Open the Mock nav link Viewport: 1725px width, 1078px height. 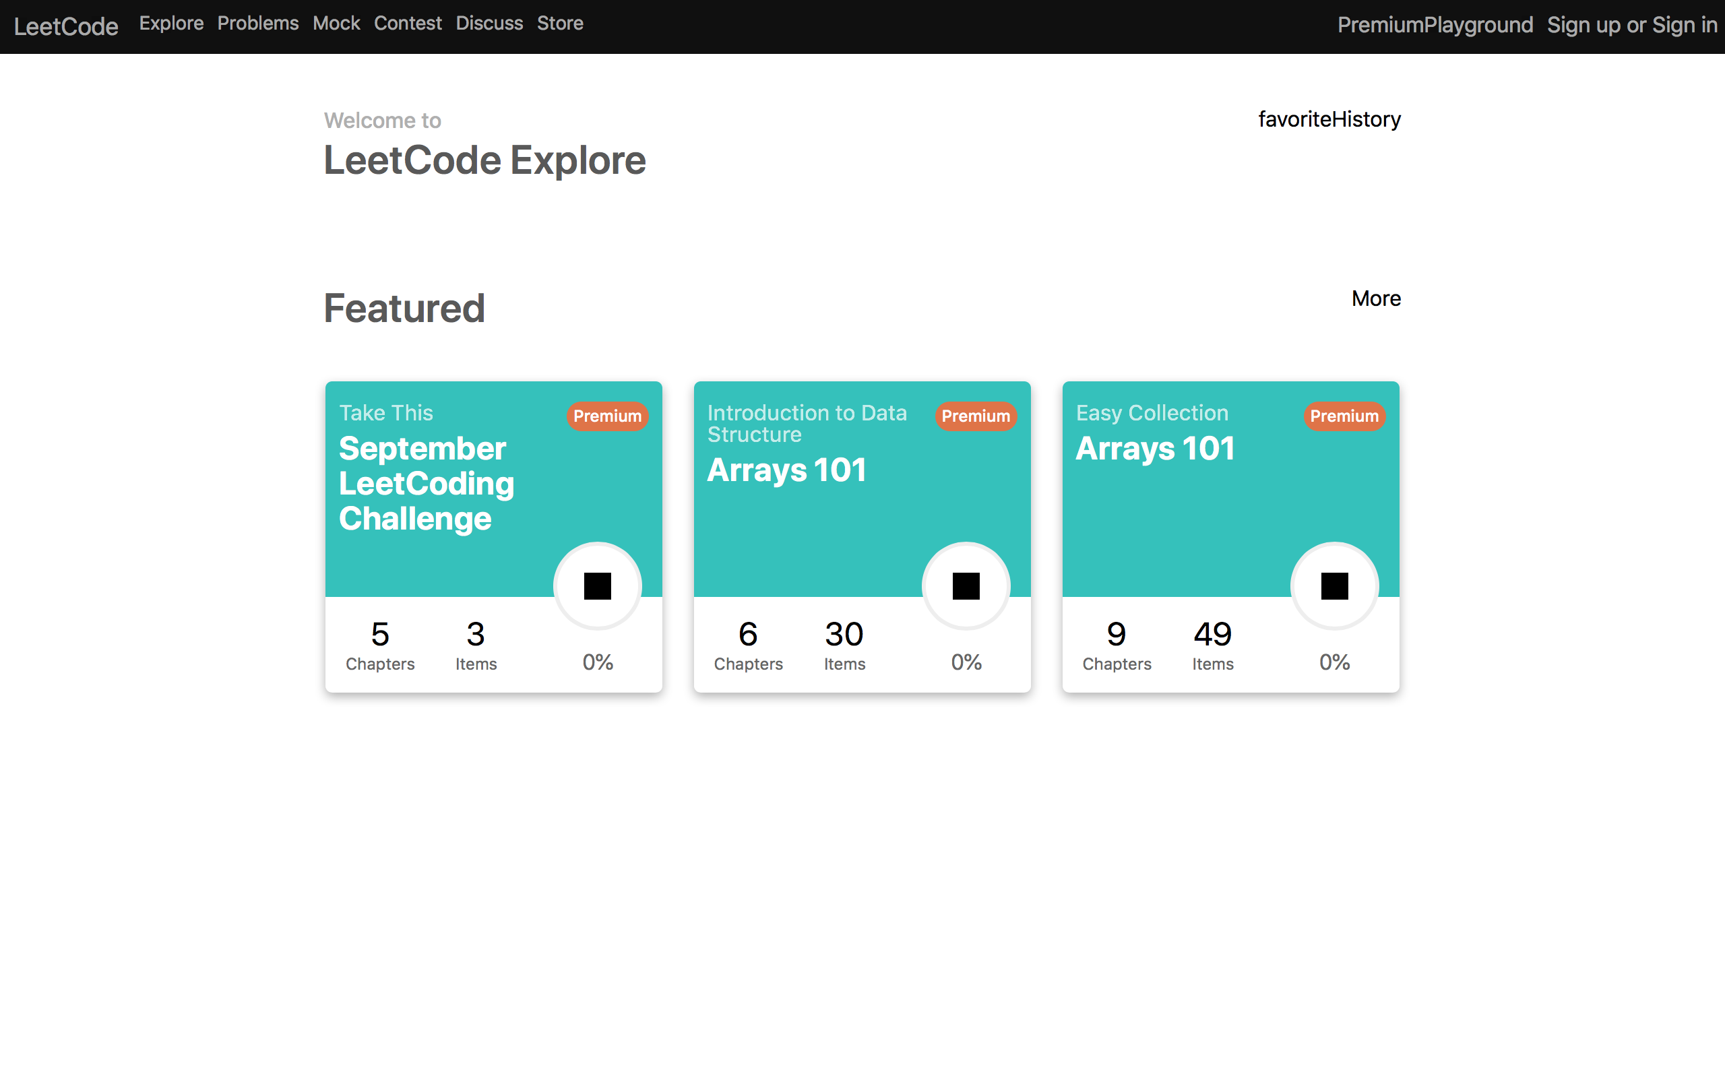[336, 24]
